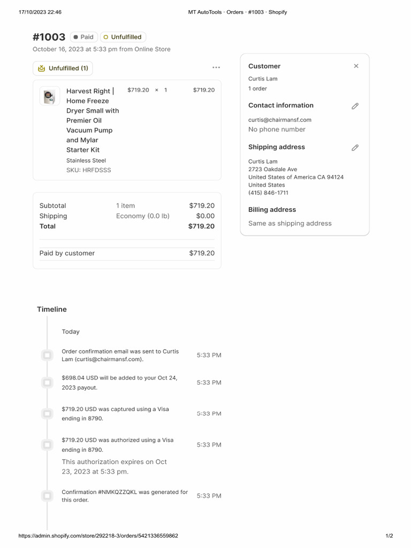Click the order number #1003 heading

click(49, 37)
